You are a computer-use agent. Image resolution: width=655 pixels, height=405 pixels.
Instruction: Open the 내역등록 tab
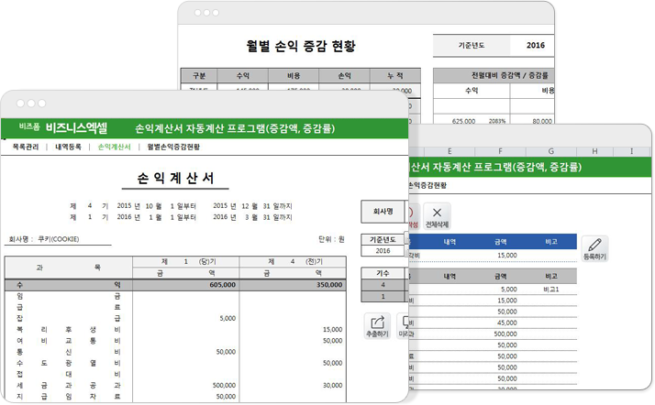(68, 147)
